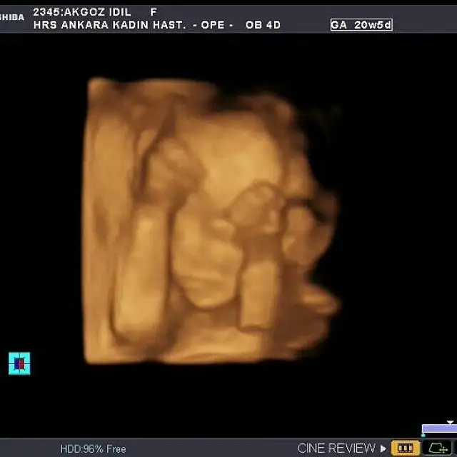Click the yellow cine film-strip icon
The width and height of the screenshot is (457, 457).
pos(405,448)
